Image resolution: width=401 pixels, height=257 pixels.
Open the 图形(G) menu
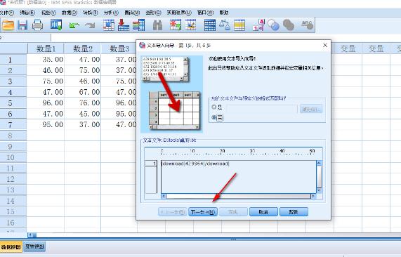pos(153,13)
